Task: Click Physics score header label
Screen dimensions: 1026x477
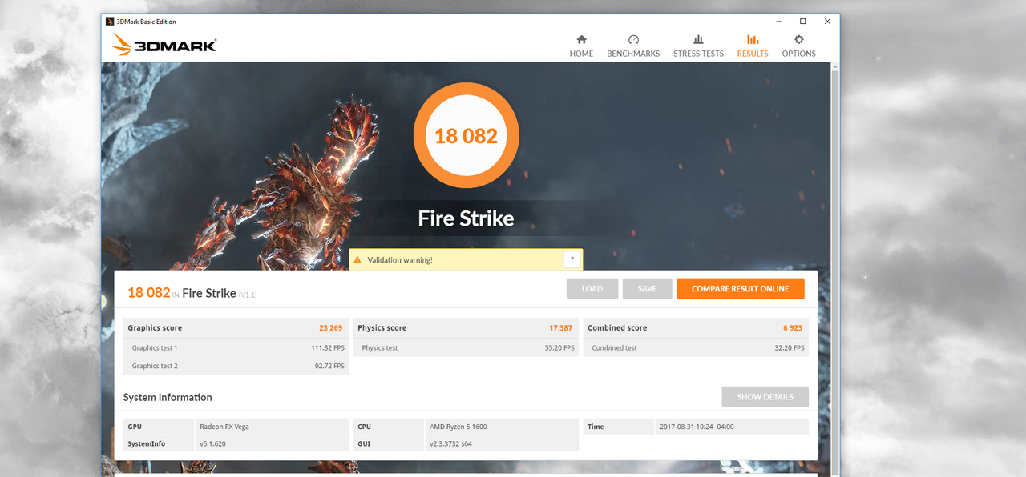Action: click(x=382, y=328)
